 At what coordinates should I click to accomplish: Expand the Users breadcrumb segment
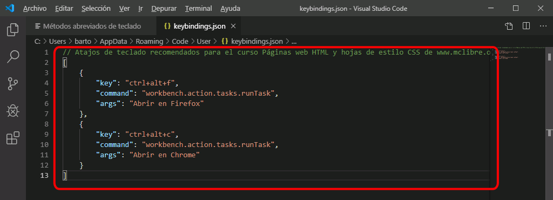(57, 42)
